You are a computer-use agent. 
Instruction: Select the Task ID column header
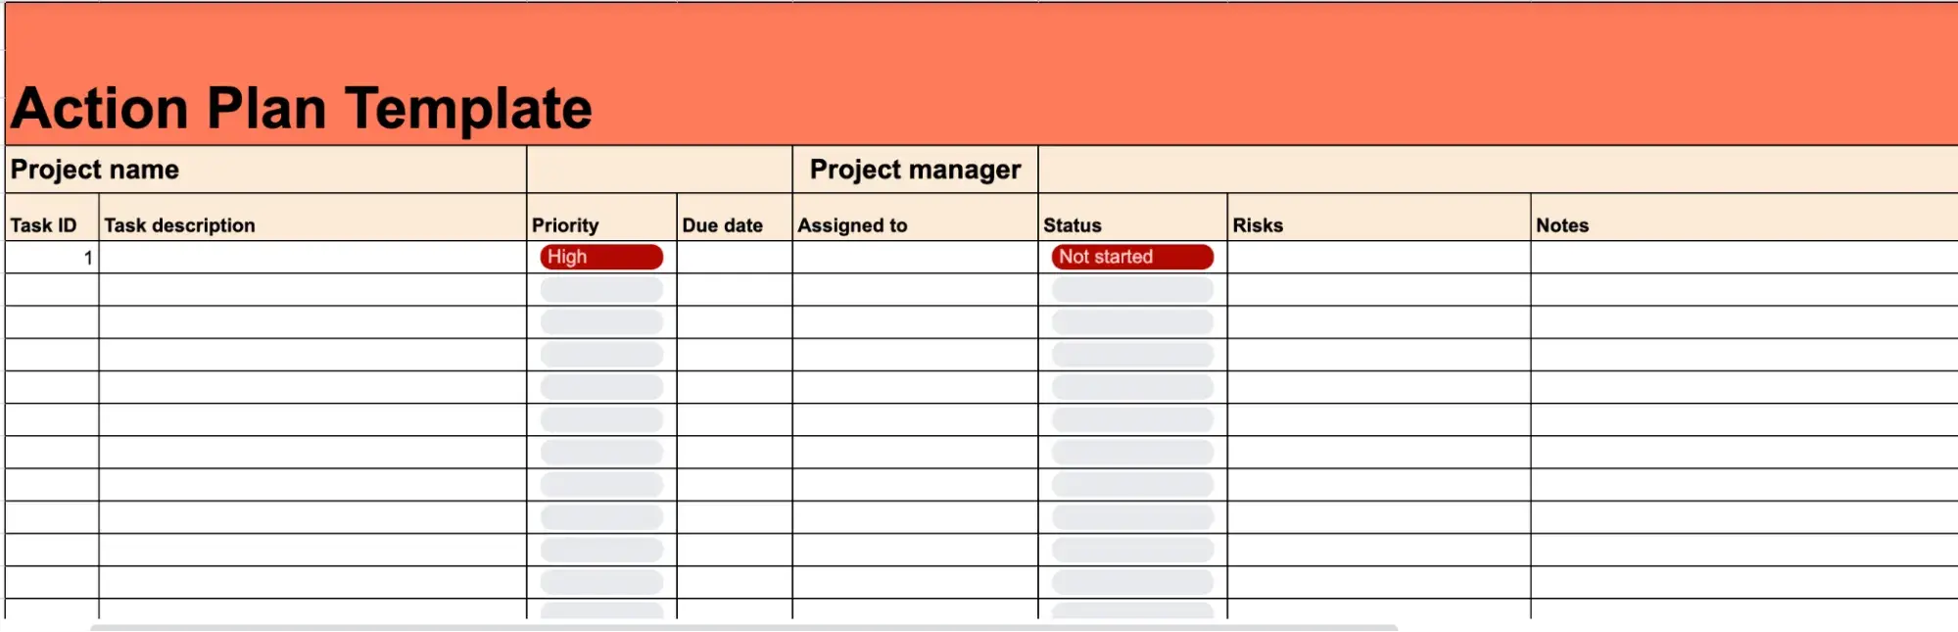click(x=51, y=224)
